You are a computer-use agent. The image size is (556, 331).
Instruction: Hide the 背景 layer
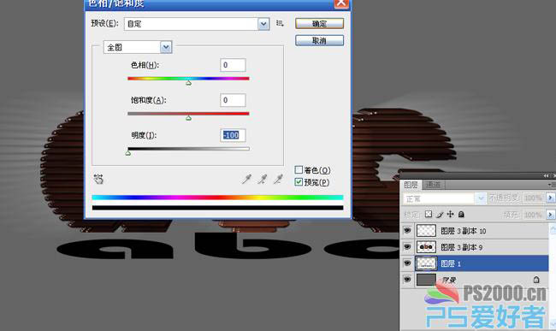click(x=407, y=280)
